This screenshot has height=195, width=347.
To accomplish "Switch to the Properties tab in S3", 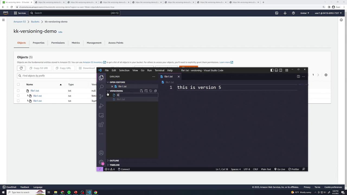I will pos(38,43).
